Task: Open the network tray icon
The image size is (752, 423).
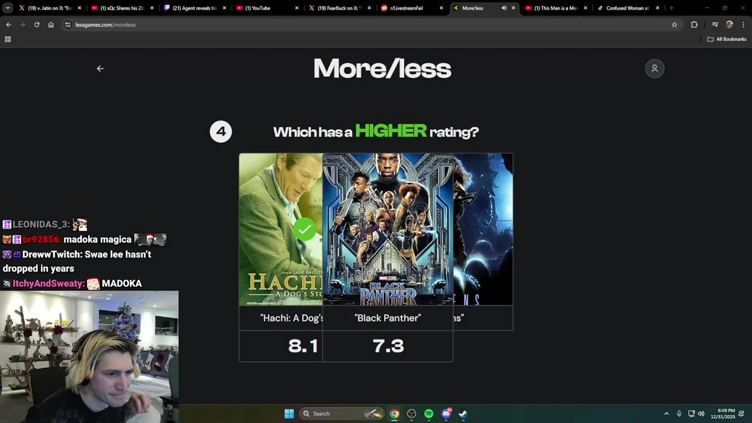Action: pos(691,414)
